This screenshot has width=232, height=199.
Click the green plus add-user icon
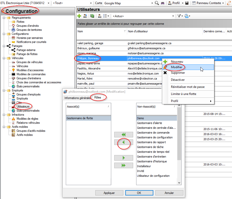(79, 16)
